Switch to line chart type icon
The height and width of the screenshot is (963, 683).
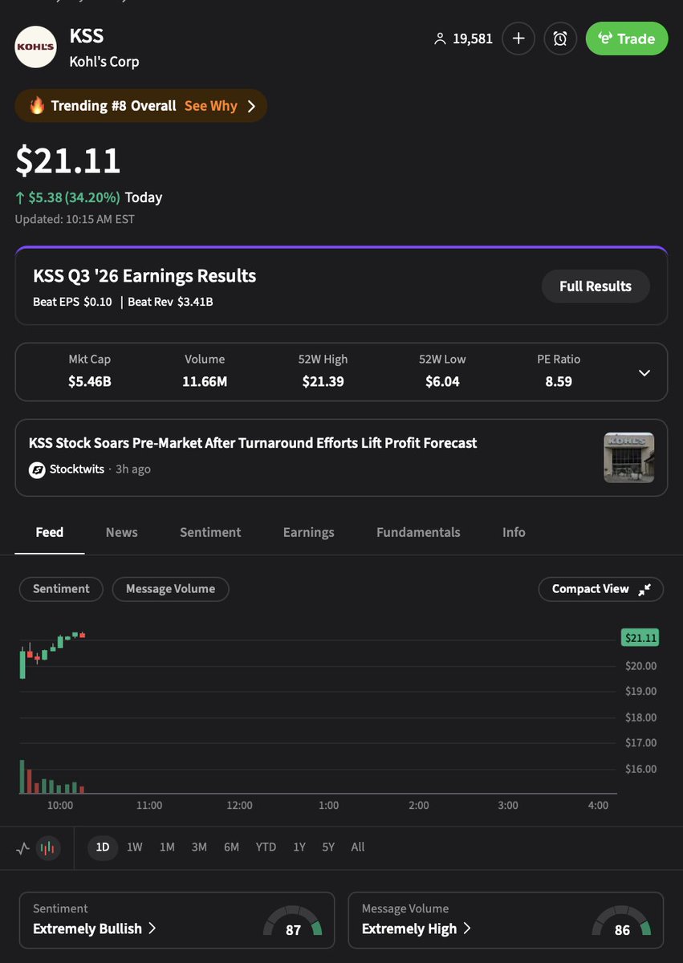click(22, 847)
